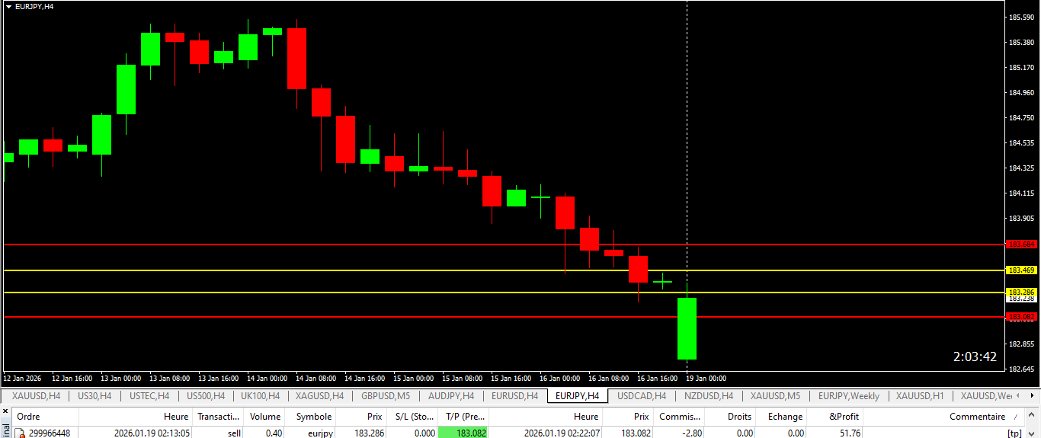Sort by the T/P (Pre... column header
Image resolution: width=1041 pixels, height=438 pixels.
pos(463,417)
